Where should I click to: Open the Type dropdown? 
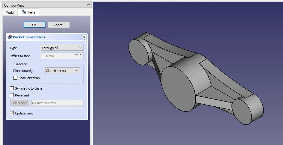62,48
